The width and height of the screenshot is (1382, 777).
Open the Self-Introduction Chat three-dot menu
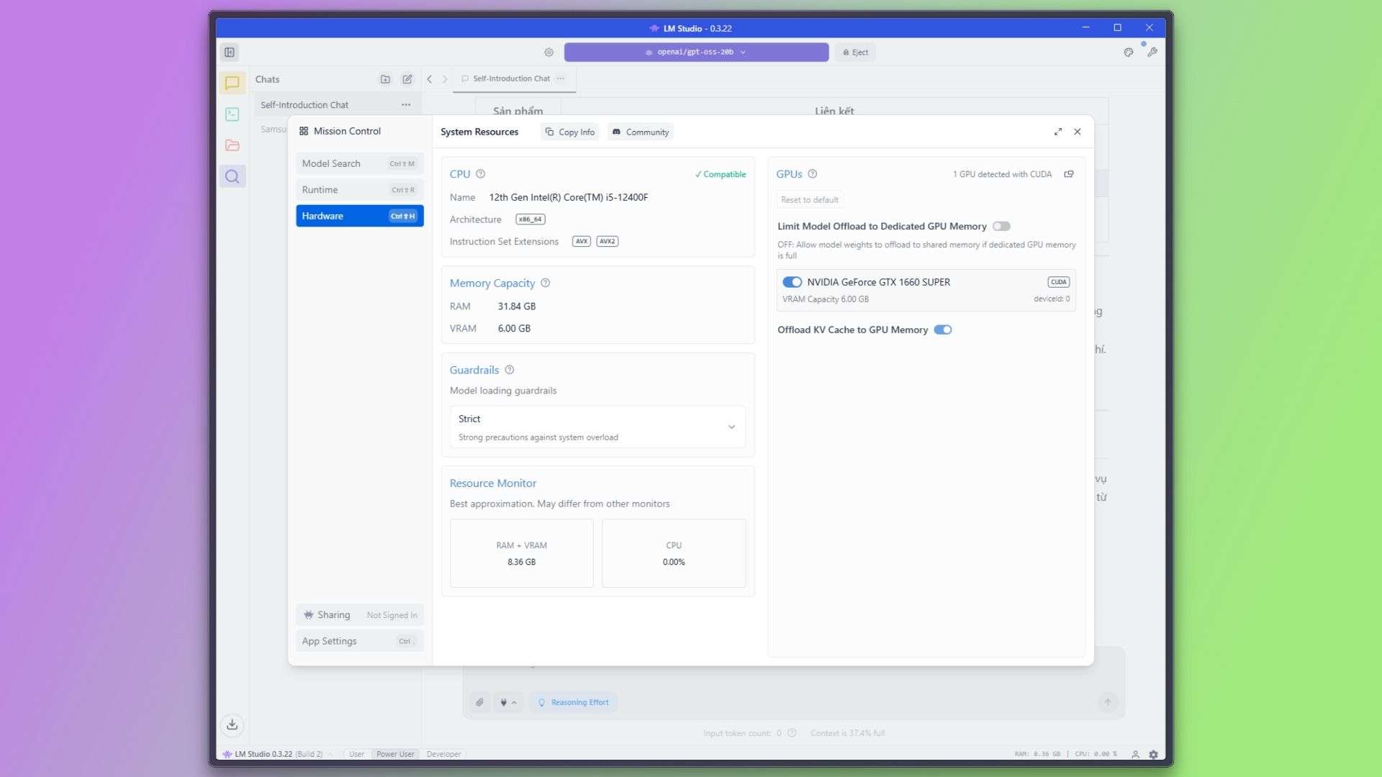(x=406, y=105)
